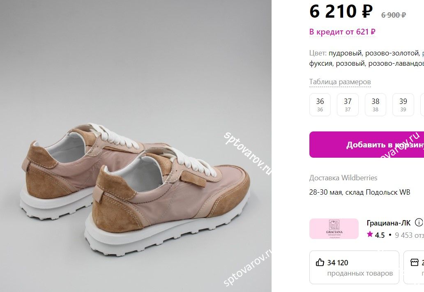The height and width of the screenshot is (292, 424).
Task: Select size 39 option
Action: click(x=403, y=104)
